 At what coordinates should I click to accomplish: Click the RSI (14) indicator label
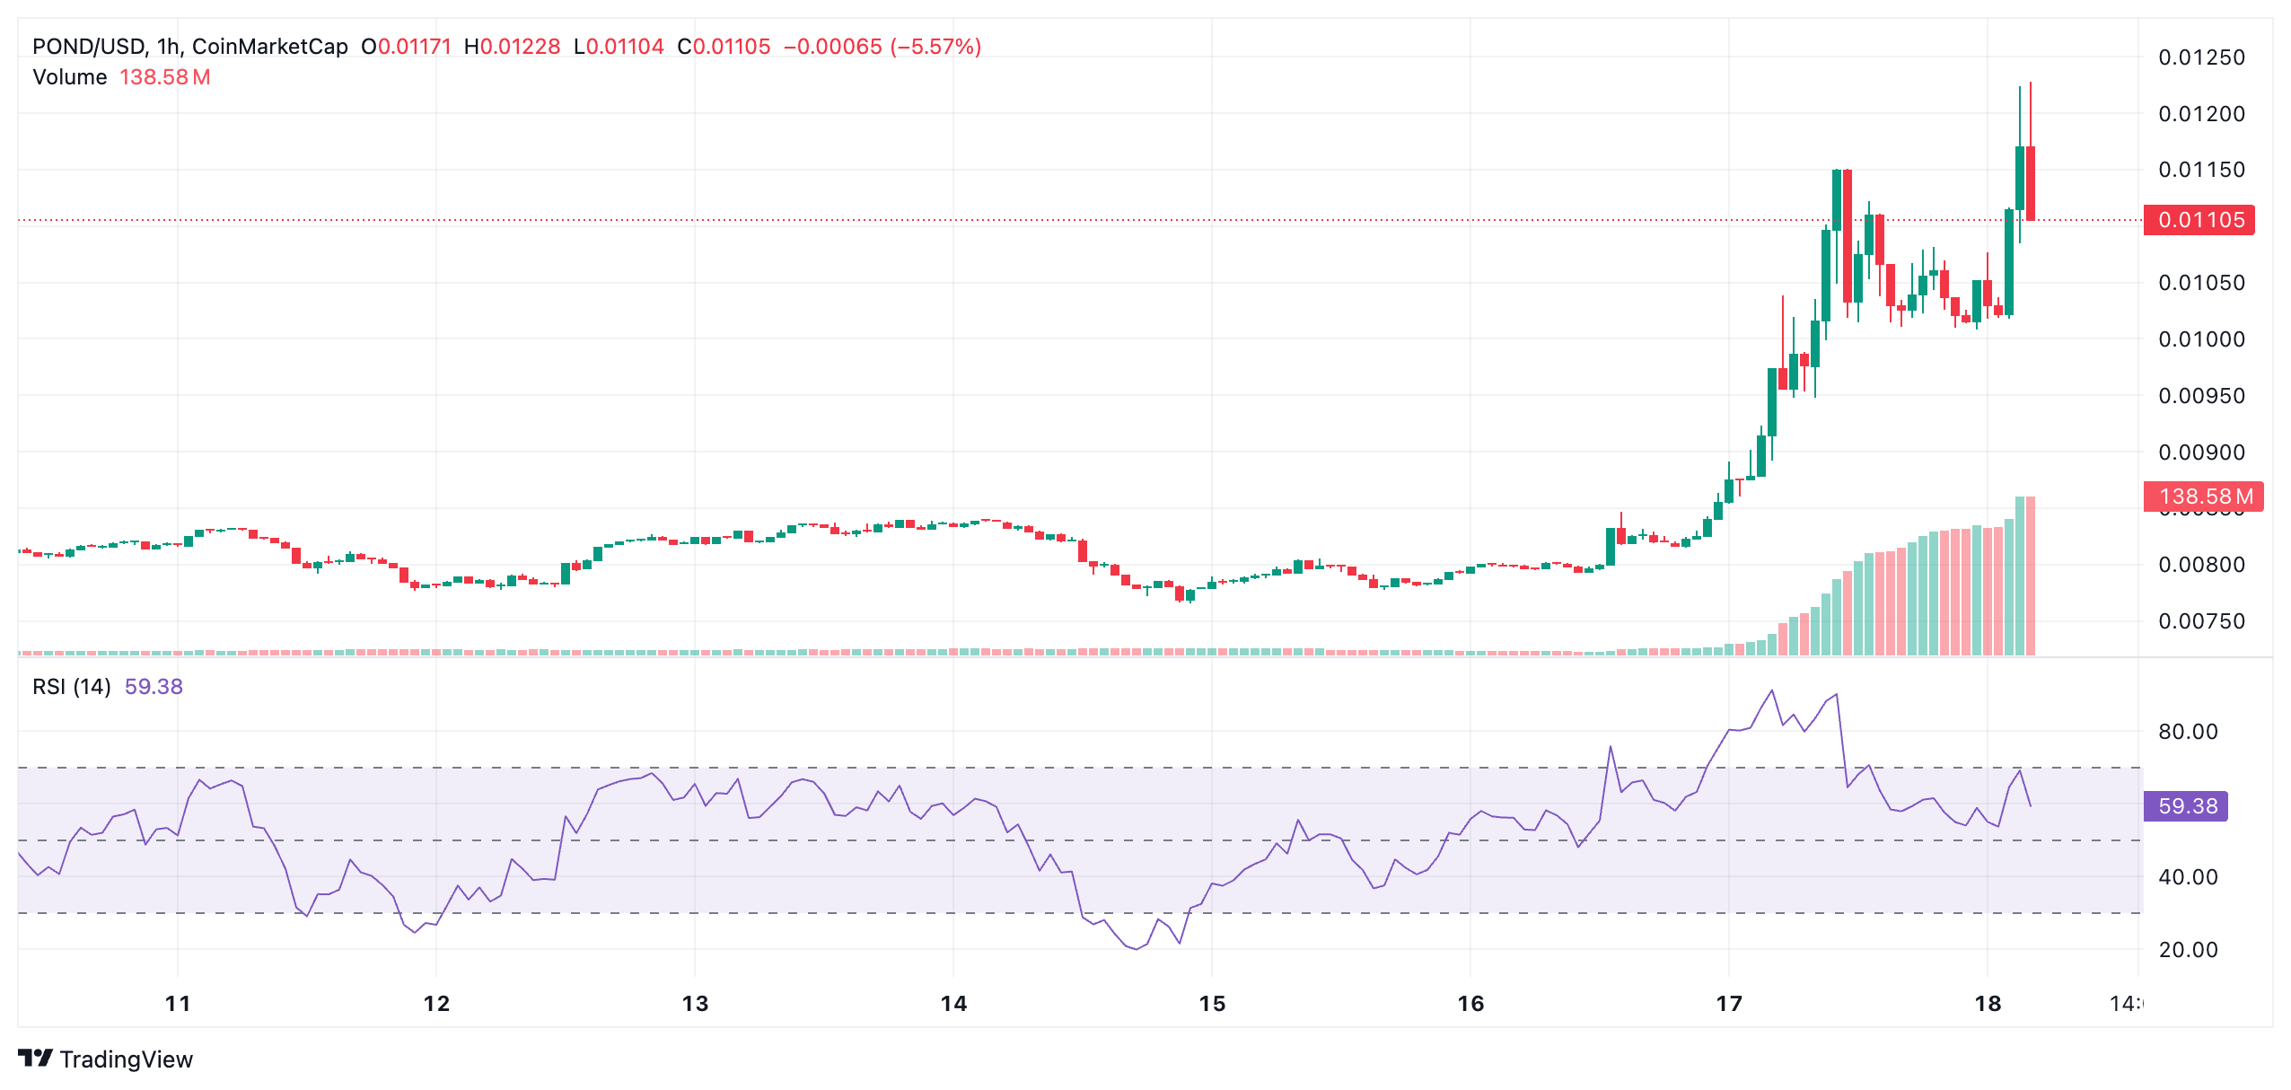(x=72, y=687)
